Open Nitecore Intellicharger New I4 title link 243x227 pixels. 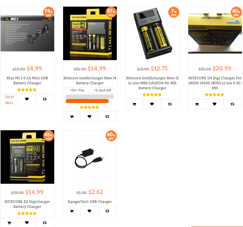point(90,80)
